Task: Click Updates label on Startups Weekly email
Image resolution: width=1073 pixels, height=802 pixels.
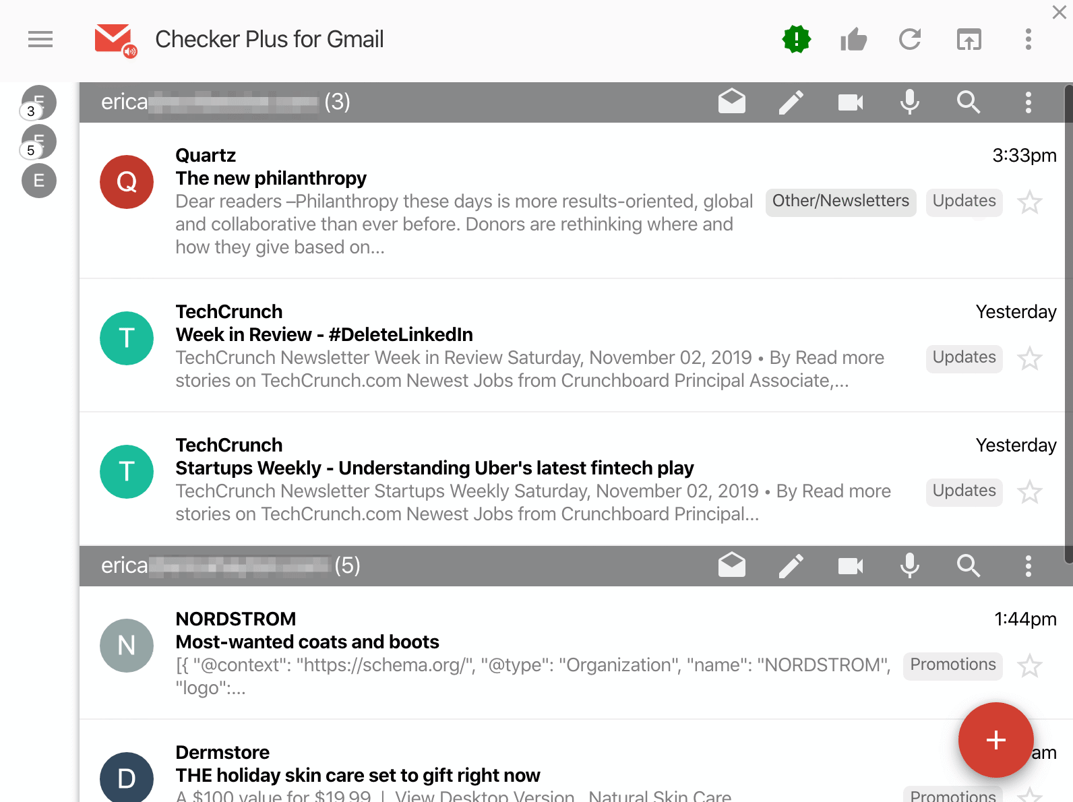Action: 964,491
